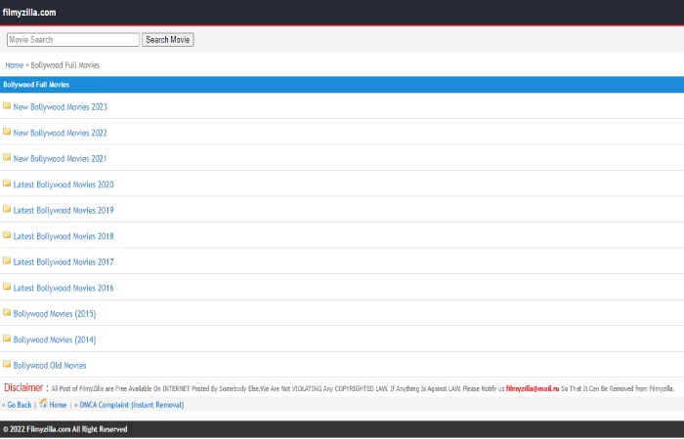Click the folder icon beside Latest Bollywood Movies 2020
This screenshot has width=684, height=439.
7,183
